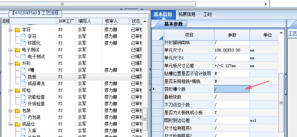
Task: Click the 内包装 document icon
Action: point(23,117)
